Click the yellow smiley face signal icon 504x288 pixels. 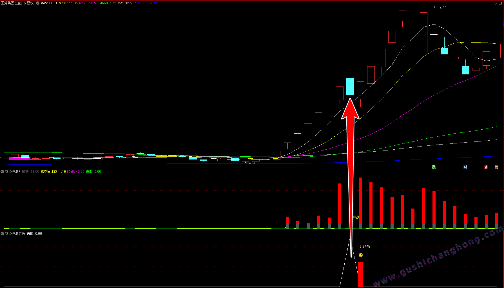click(x=361, y=255)
